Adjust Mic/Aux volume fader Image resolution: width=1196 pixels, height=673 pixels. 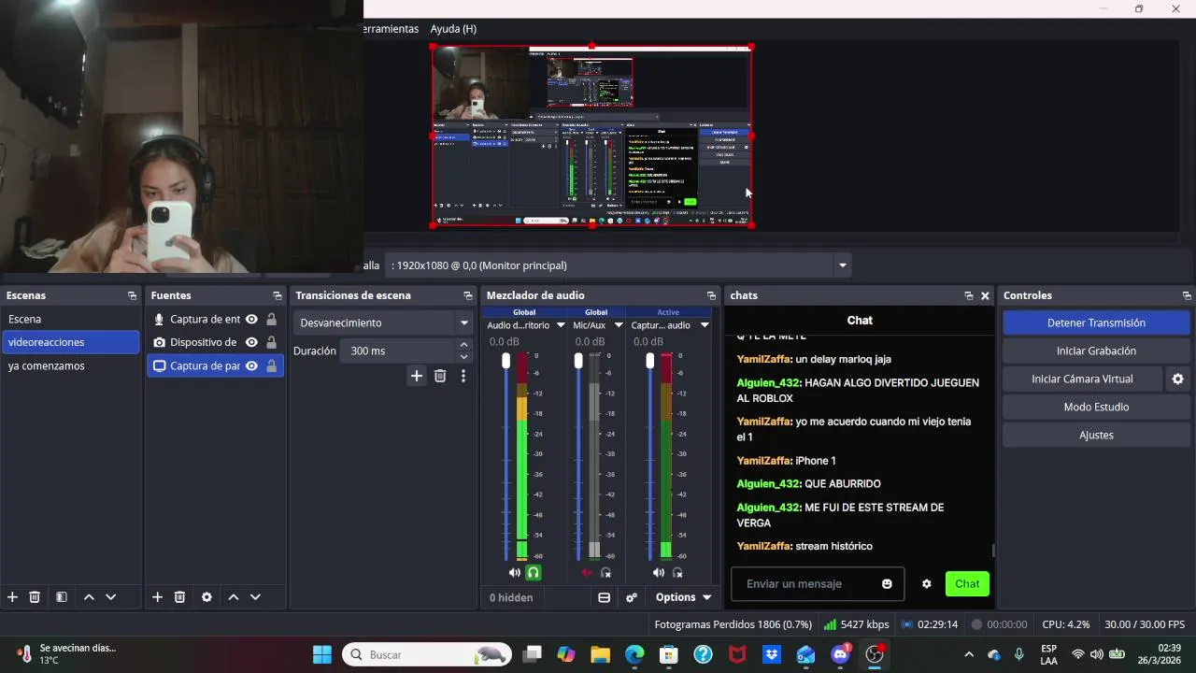[x=578, y=361]
